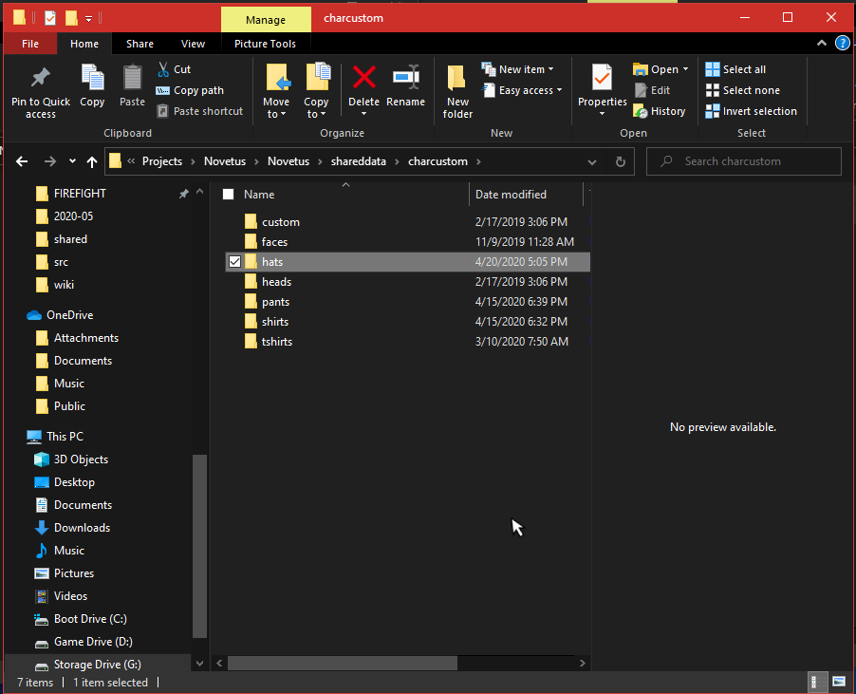Create a folder with the New folder icon
The image size is (856, 694).
tap(457, 78)
